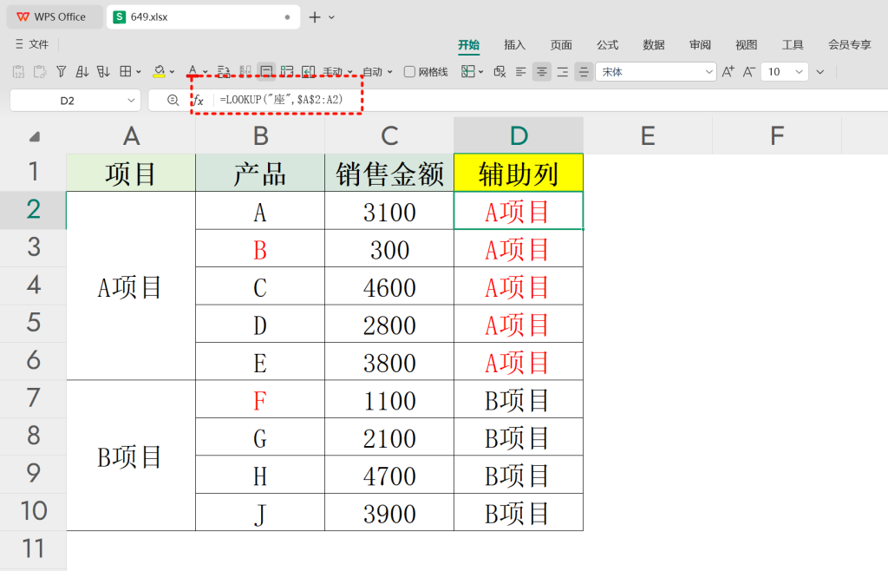Image resolution: width=888 pixels, height=571 pixels.
Task: Switch to the 工具 ribbon tab
Action: click(x=793, y=45)
